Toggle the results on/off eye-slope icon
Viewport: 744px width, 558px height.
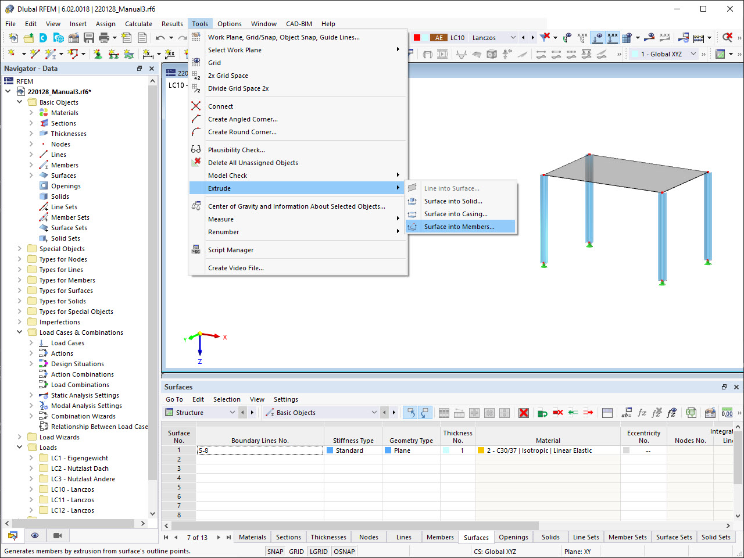click(x=650, y=38)
